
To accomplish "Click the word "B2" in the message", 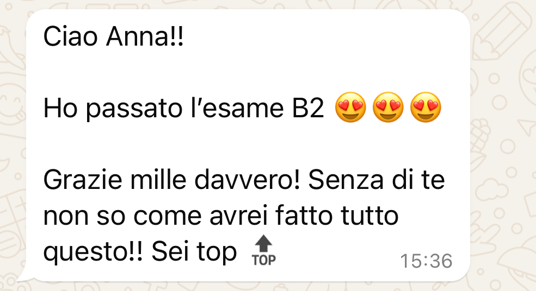I will coord(308,109).
